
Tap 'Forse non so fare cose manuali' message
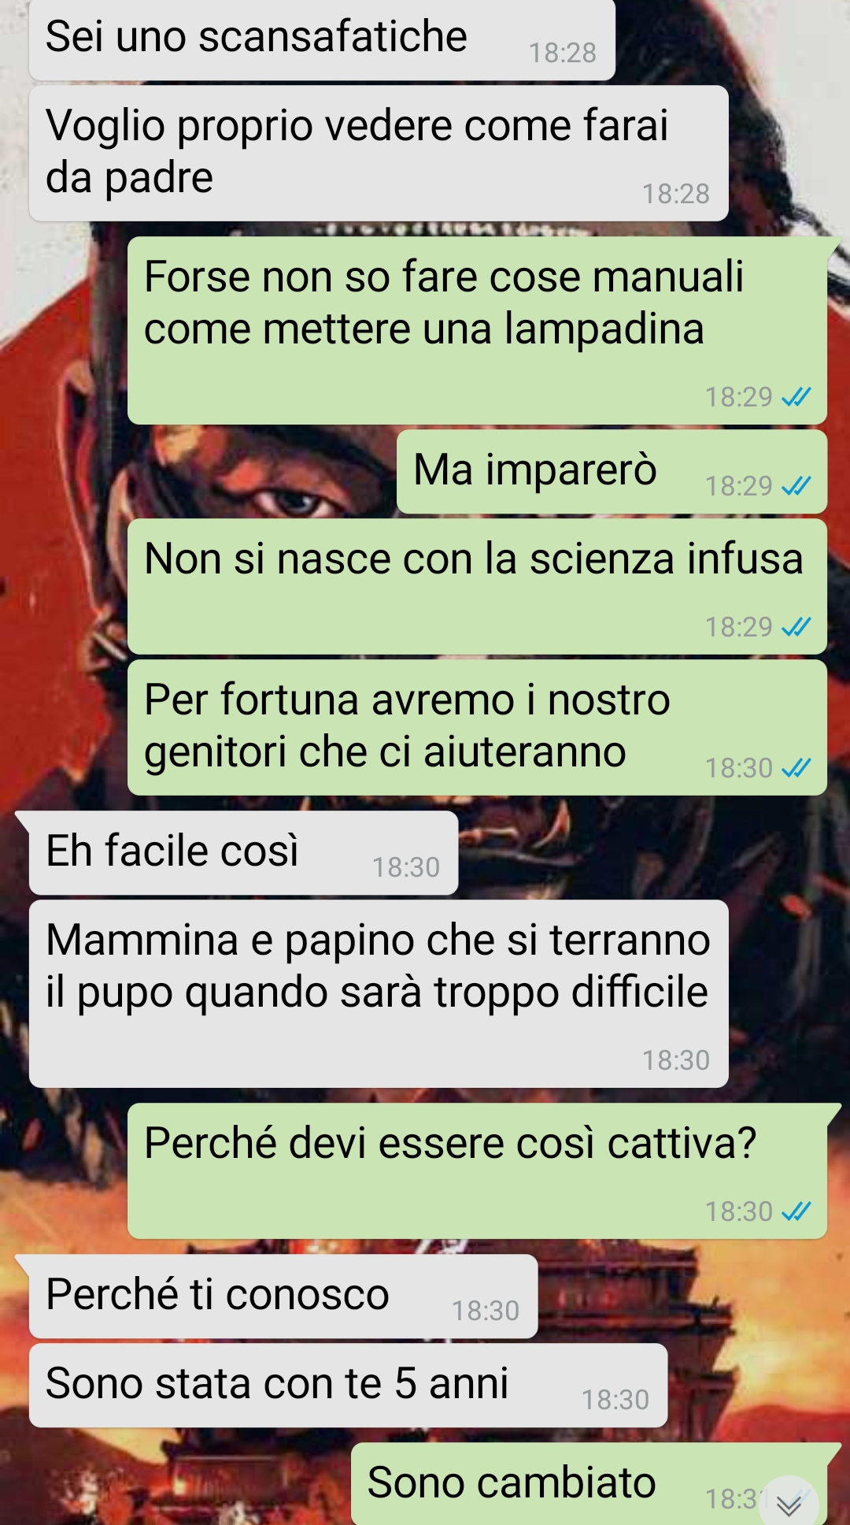[x=477, y=331]
